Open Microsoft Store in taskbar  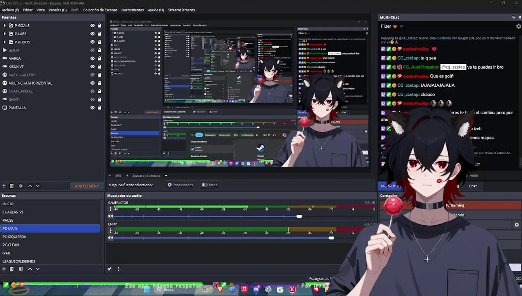[x=280, y=289]
